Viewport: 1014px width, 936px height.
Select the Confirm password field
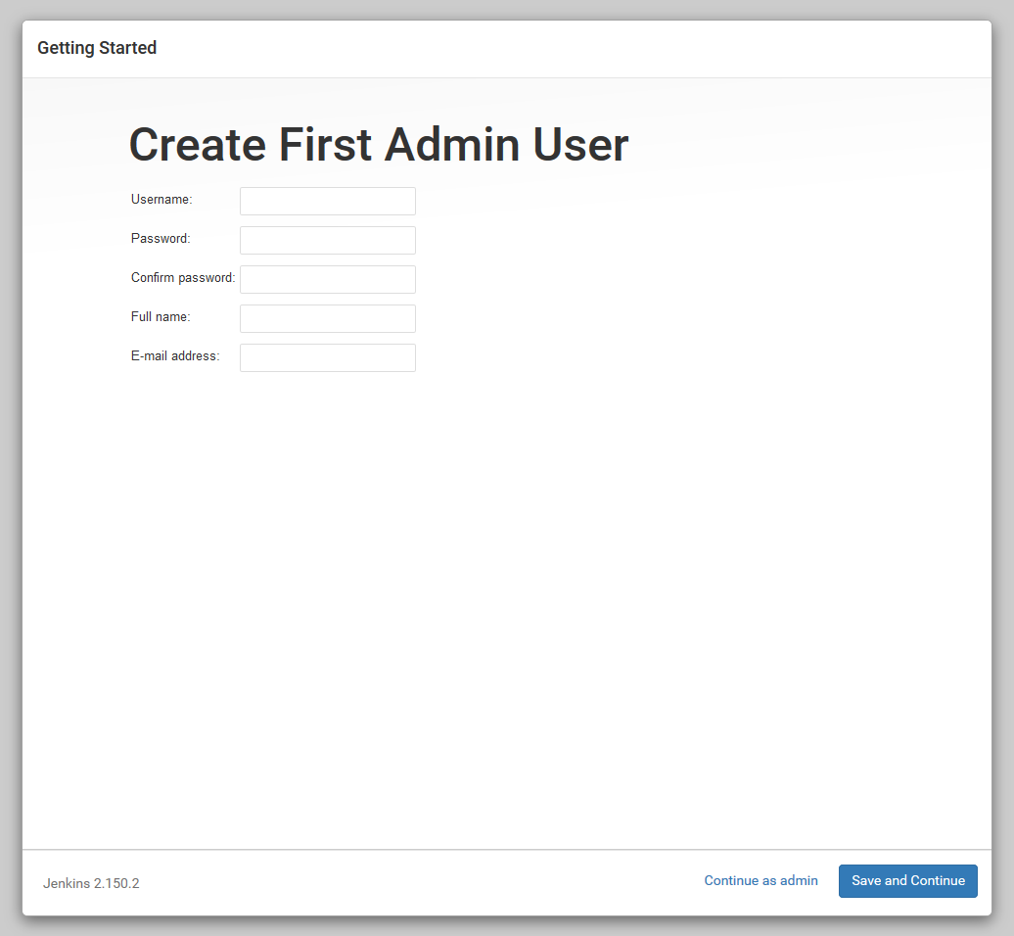327,280
